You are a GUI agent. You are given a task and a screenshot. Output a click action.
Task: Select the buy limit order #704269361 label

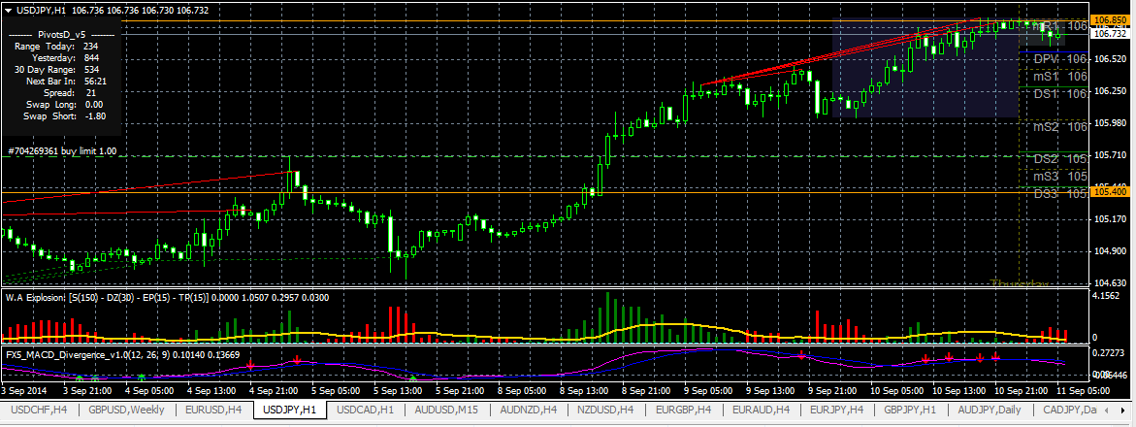61,150
